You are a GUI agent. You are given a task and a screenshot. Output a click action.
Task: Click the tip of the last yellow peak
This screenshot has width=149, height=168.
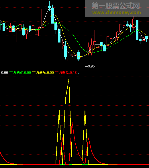pyautogui.click(x=85, y=111)
